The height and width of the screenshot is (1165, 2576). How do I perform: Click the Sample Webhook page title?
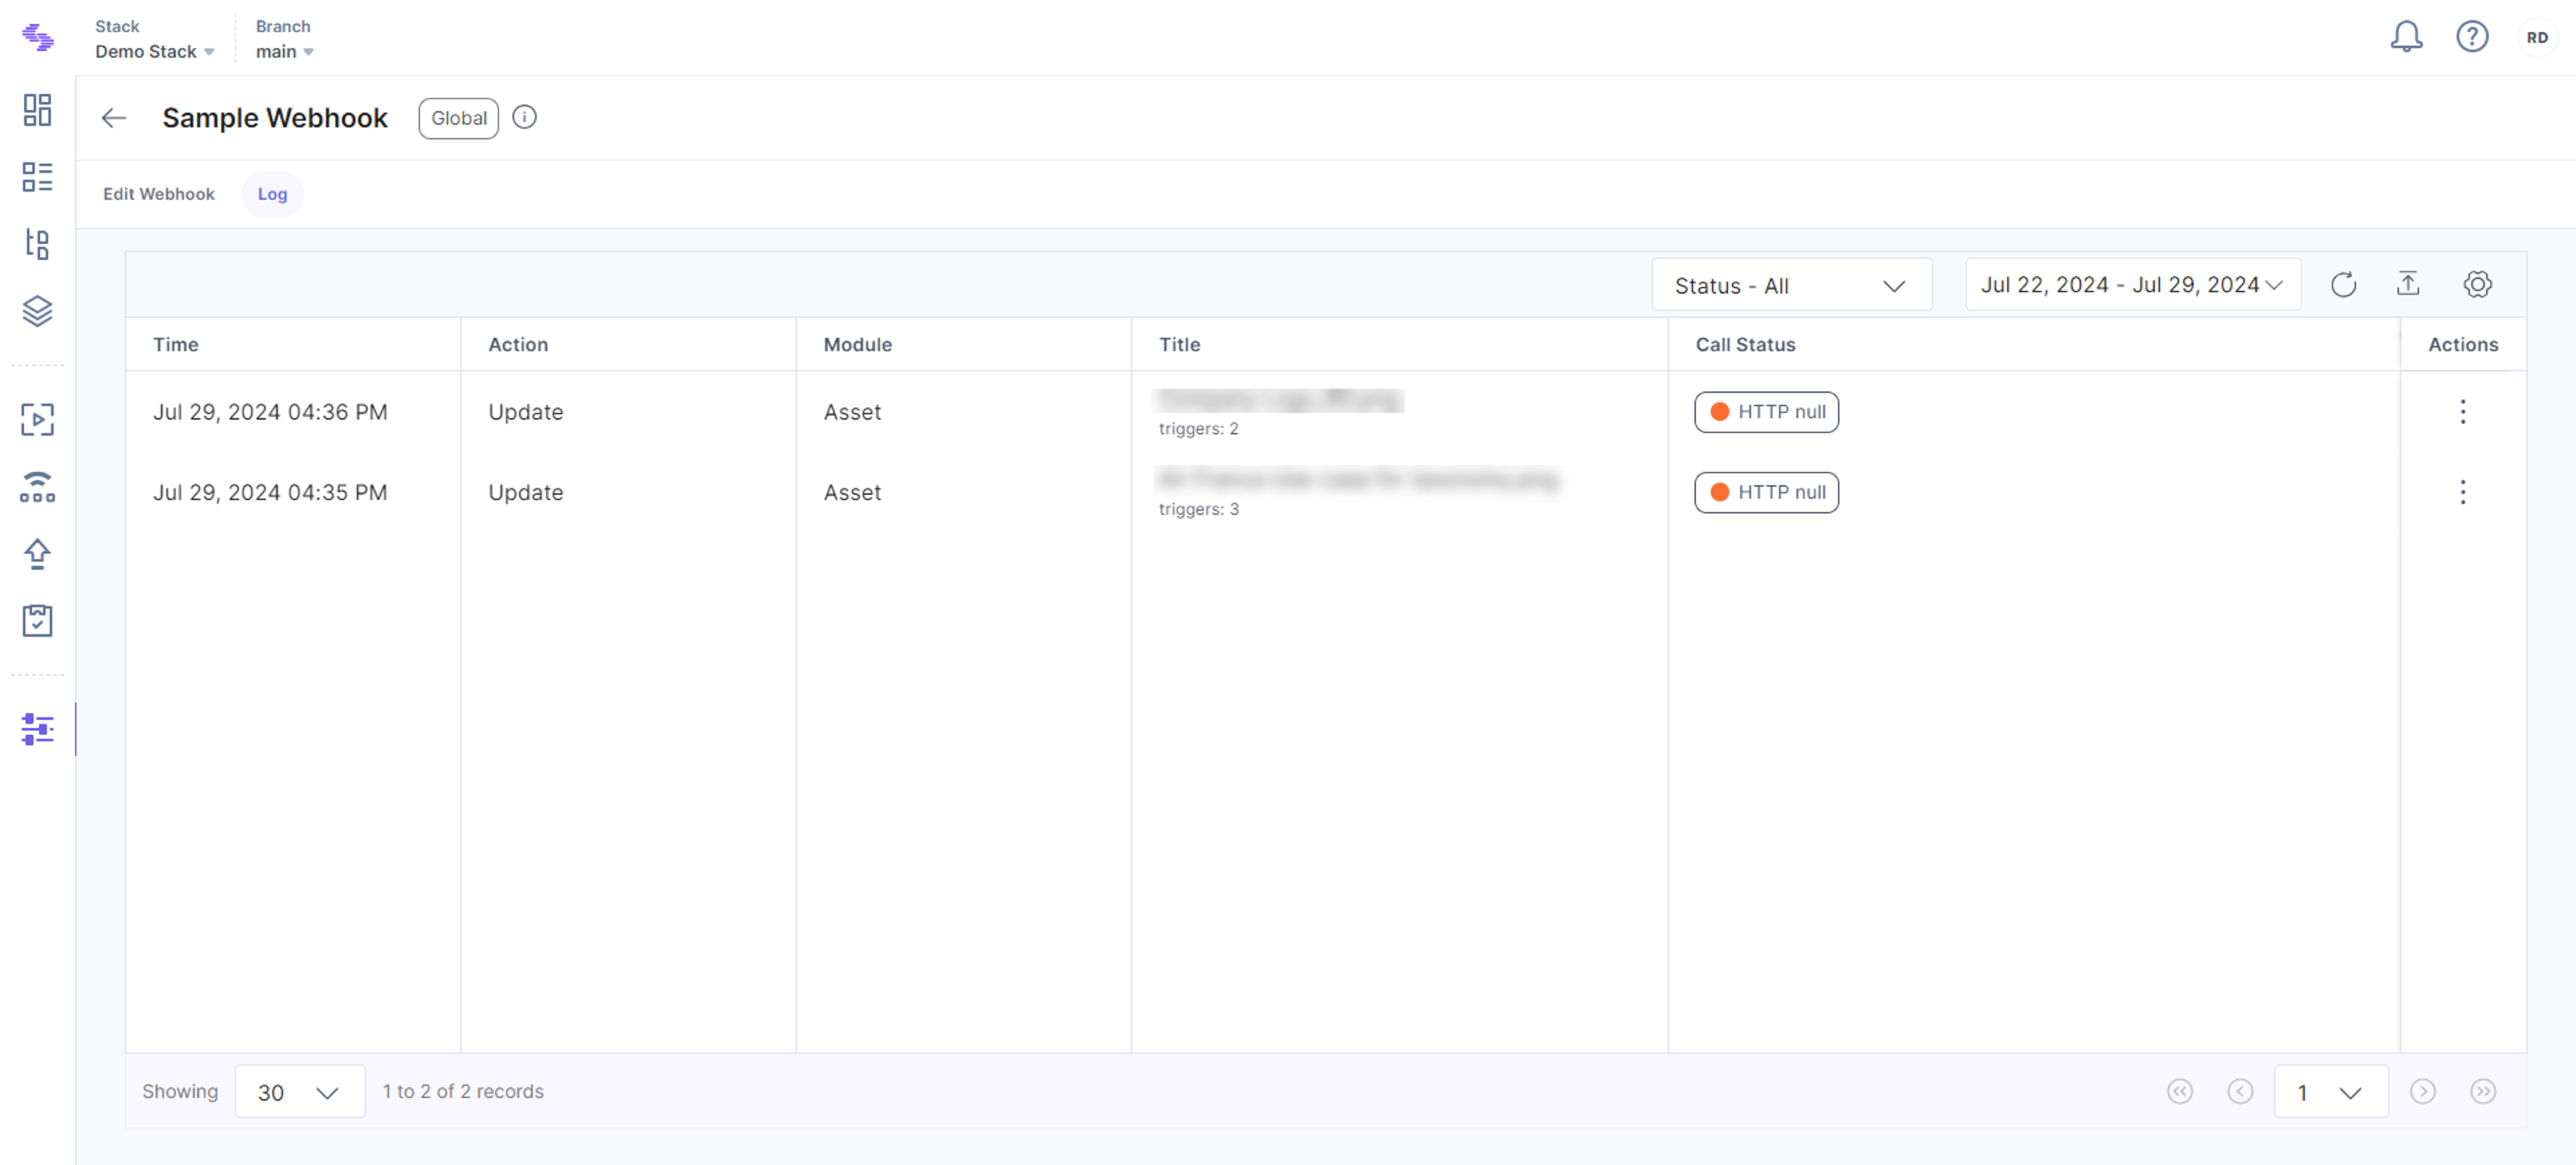point(275,118)
